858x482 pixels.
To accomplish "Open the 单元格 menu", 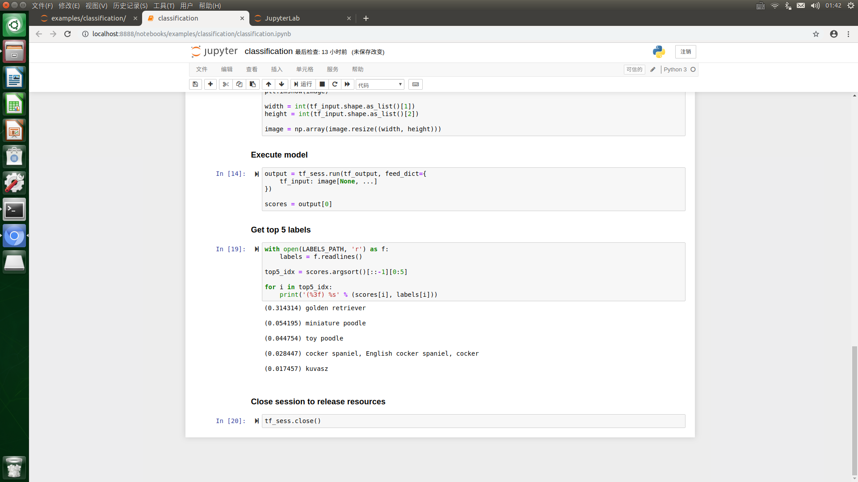I will (304, 69).
